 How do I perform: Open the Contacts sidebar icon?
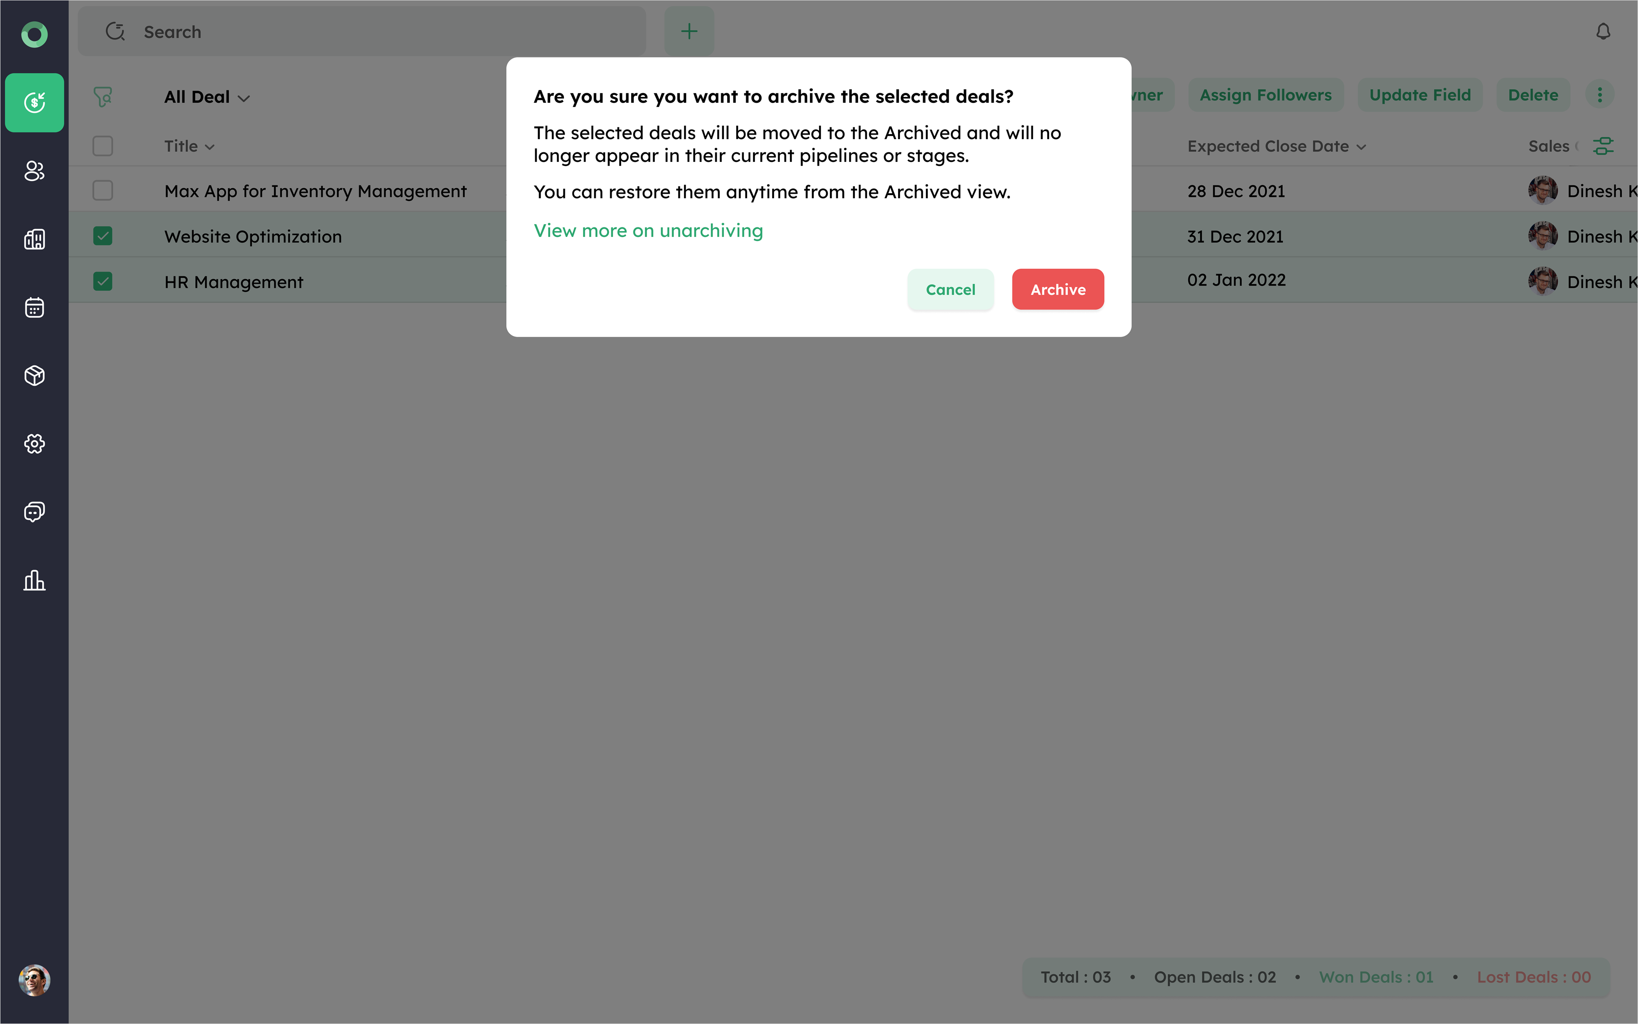pos(35,171)
